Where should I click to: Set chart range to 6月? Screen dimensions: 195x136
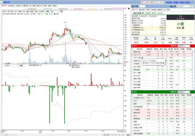tap(115, 135)
